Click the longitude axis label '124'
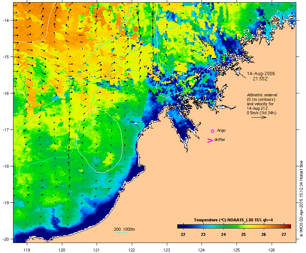Image resolution: width=306 pixels, height=253 pixels. coord(202,250)
